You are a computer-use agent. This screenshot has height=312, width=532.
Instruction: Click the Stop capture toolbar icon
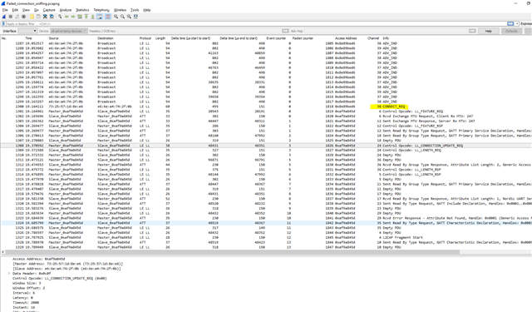(x=11, y=17)
